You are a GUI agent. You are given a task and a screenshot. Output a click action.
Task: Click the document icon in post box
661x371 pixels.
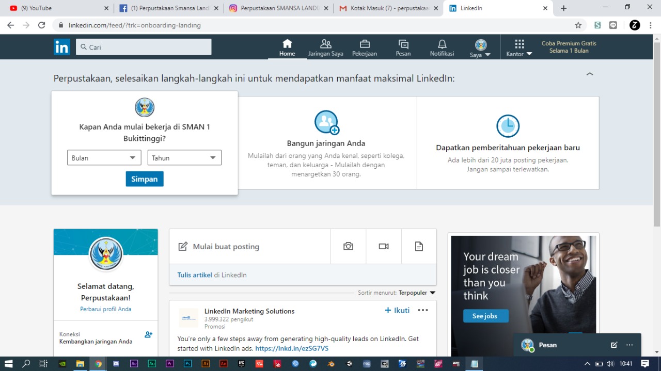point(419,247)
